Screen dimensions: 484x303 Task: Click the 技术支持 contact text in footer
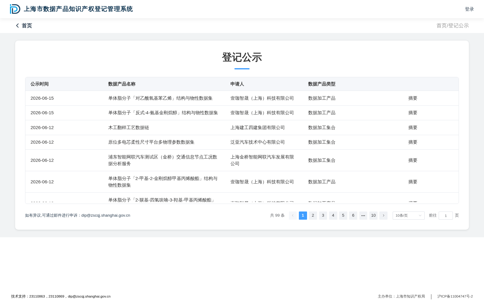(61, 296)
